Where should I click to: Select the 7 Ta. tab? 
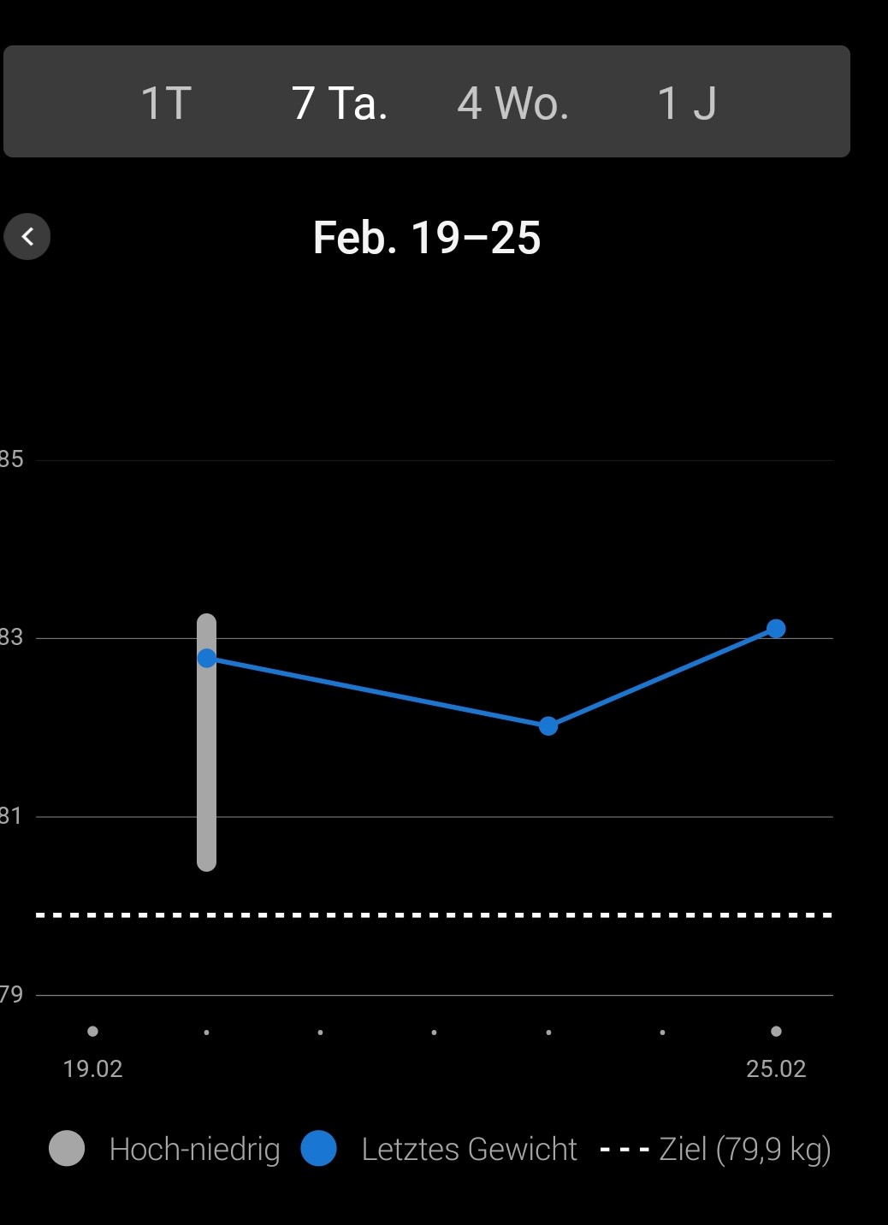click(340, 103)
